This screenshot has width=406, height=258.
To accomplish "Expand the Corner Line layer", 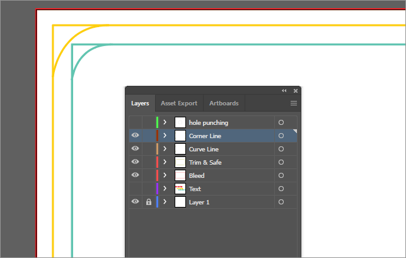I will [x=165, y=136].
